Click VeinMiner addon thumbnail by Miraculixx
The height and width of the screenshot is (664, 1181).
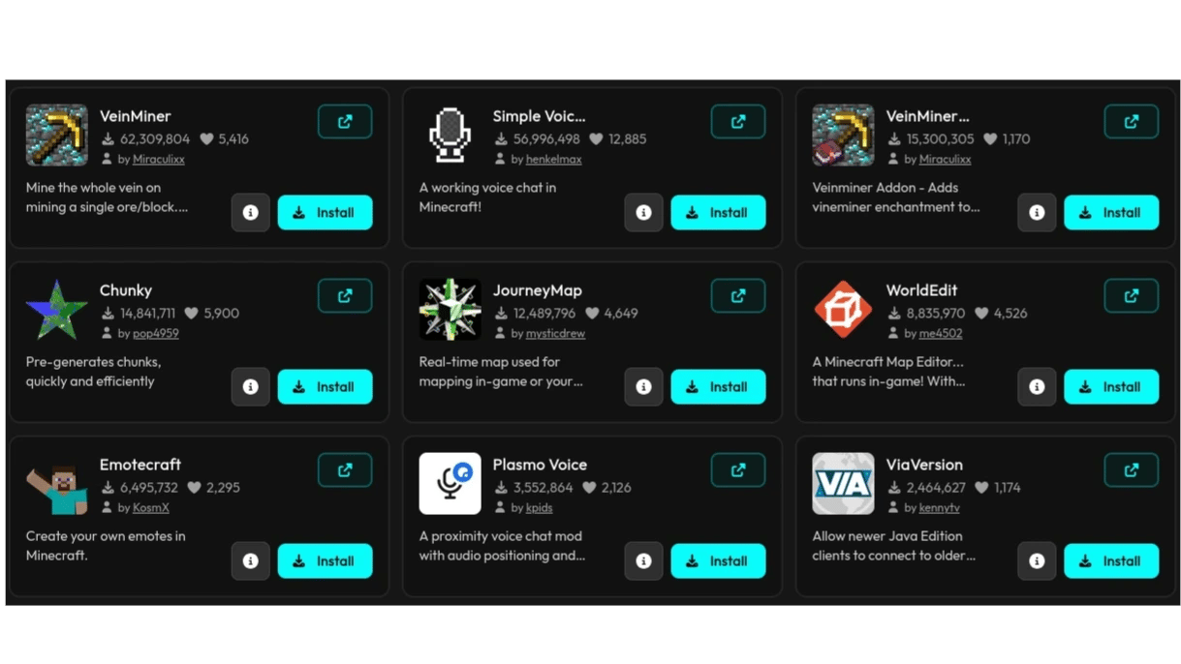coord(844,136)
